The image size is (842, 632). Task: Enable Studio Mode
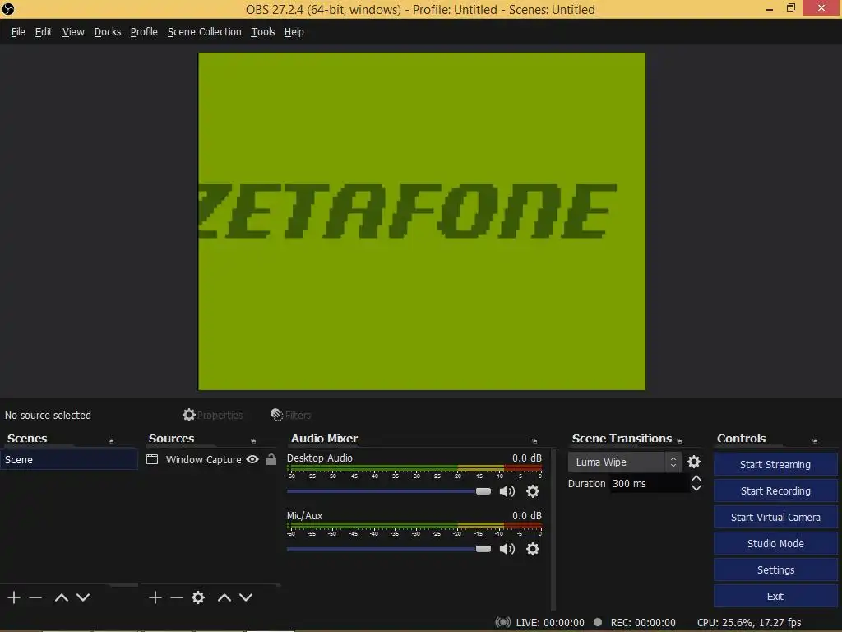click(x=775, y=543)
